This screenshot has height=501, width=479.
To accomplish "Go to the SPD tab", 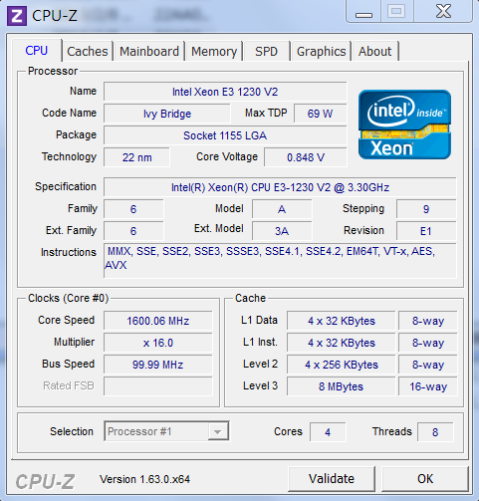I will pos(266,51).
